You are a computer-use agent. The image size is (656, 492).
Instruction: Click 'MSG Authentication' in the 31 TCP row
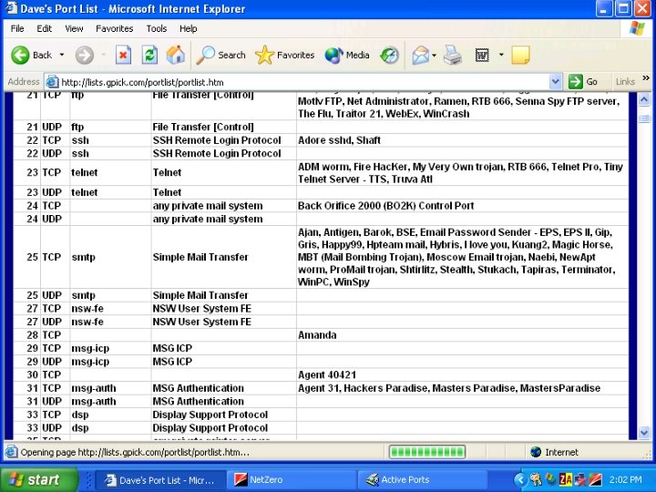[199, 388]
